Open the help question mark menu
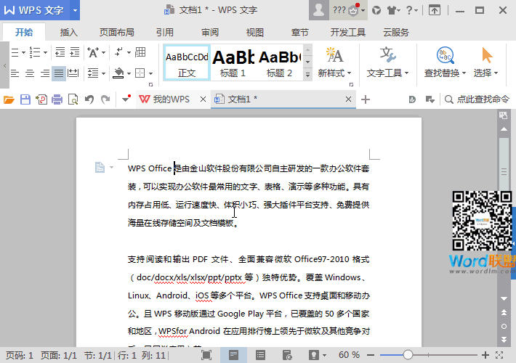The image size is (516, 363). (411, 10)
